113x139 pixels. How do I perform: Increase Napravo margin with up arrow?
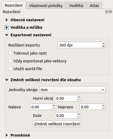[x=104, y=105]
